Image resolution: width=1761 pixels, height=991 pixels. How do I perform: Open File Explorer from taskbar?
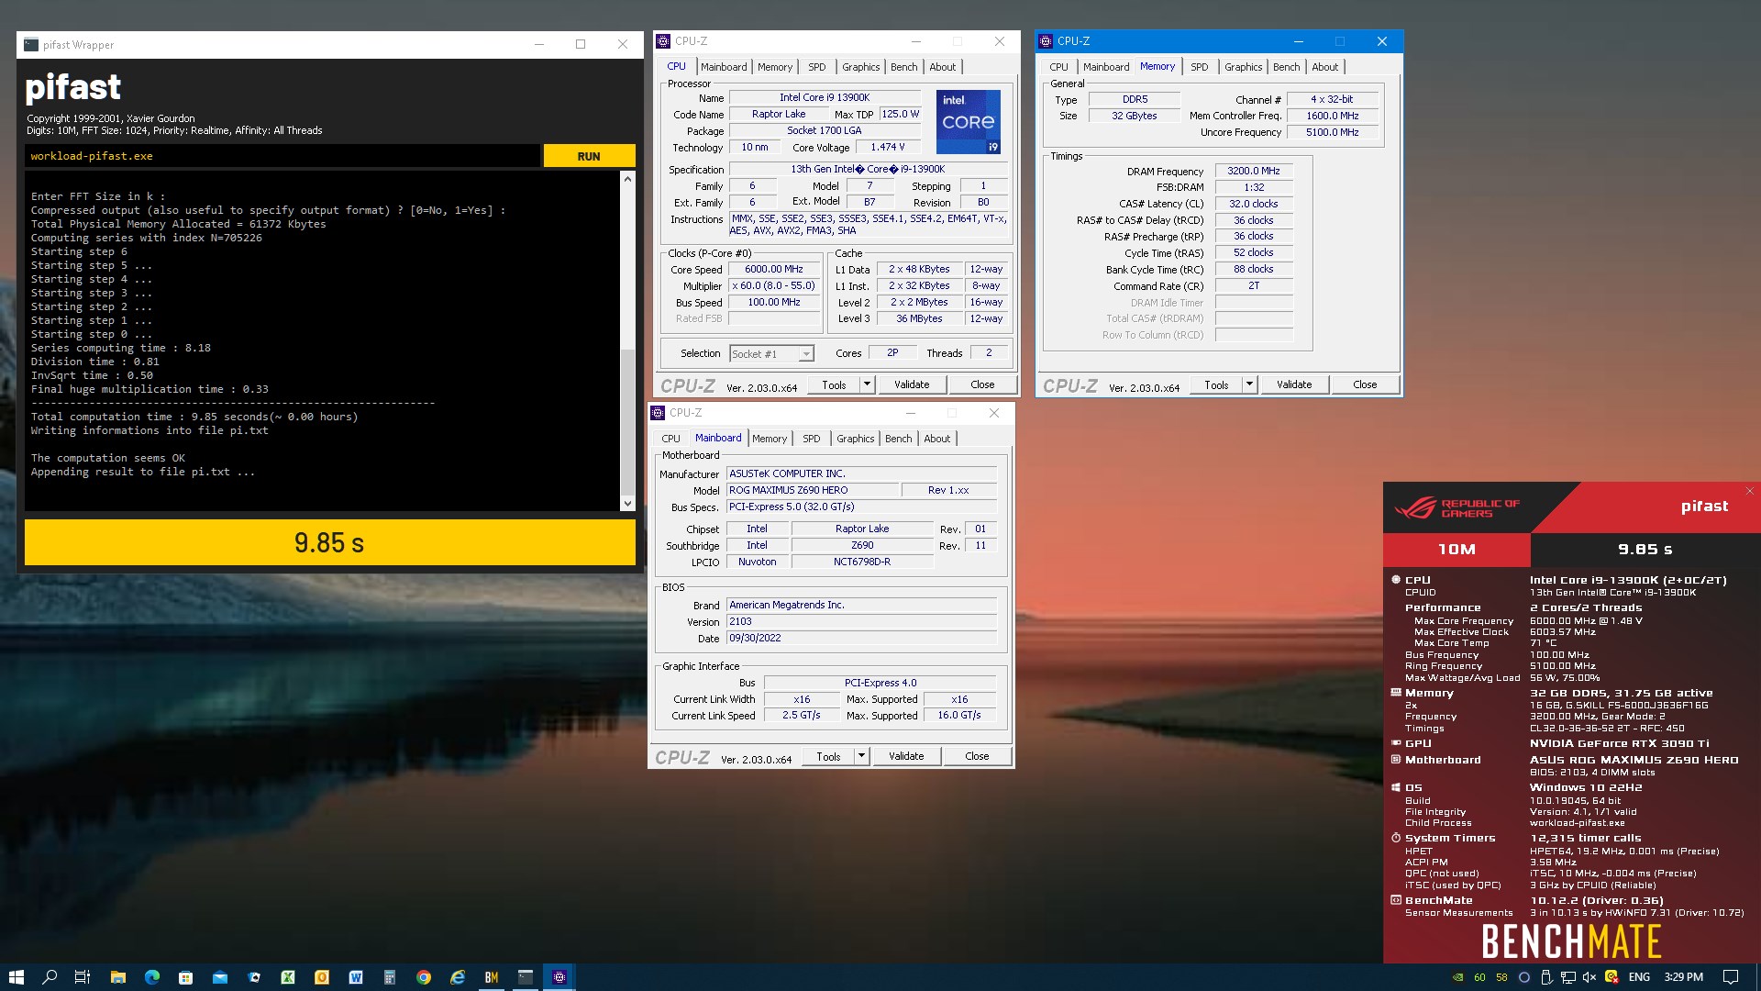tap(117, 977)
